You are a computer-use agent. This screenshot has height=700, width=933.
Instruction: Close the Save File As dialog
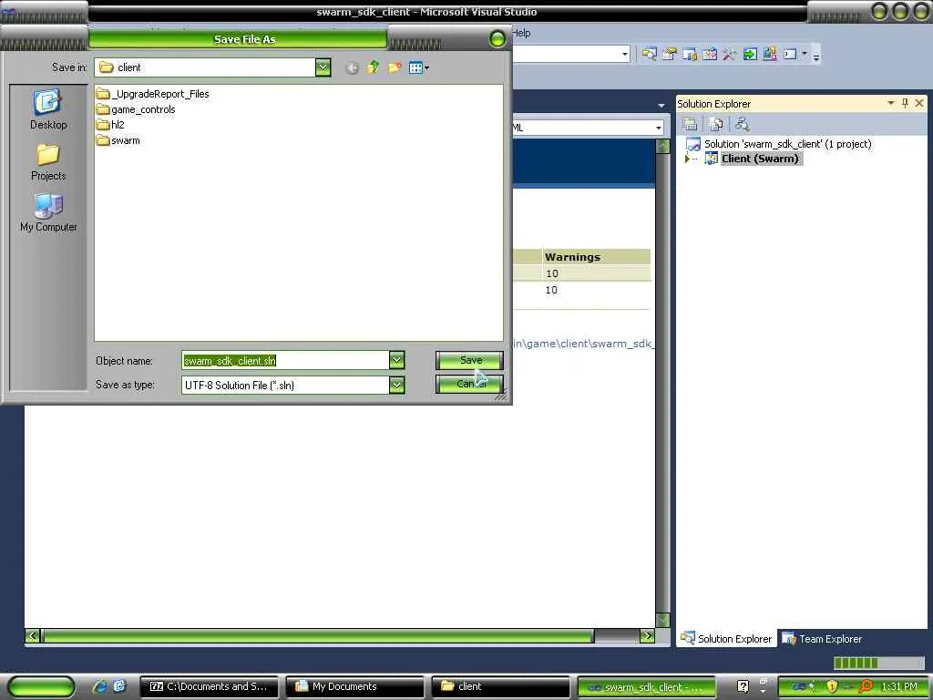497,39
